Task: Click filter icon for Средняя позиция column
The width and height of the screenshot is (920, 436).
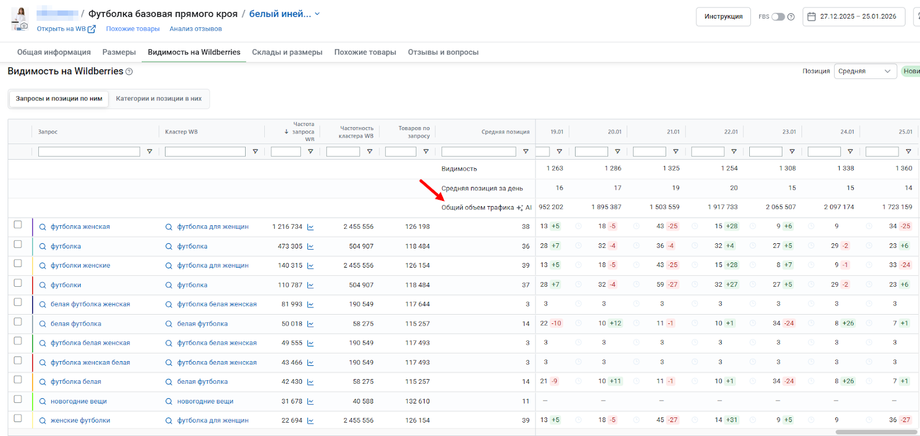Action: click(x=526, y=152)
